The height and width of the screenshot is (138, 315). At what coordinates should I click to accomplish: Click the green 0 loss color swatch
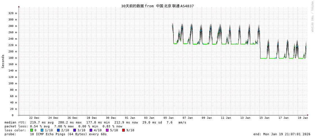pyautogui.click(x=31, y=130)
